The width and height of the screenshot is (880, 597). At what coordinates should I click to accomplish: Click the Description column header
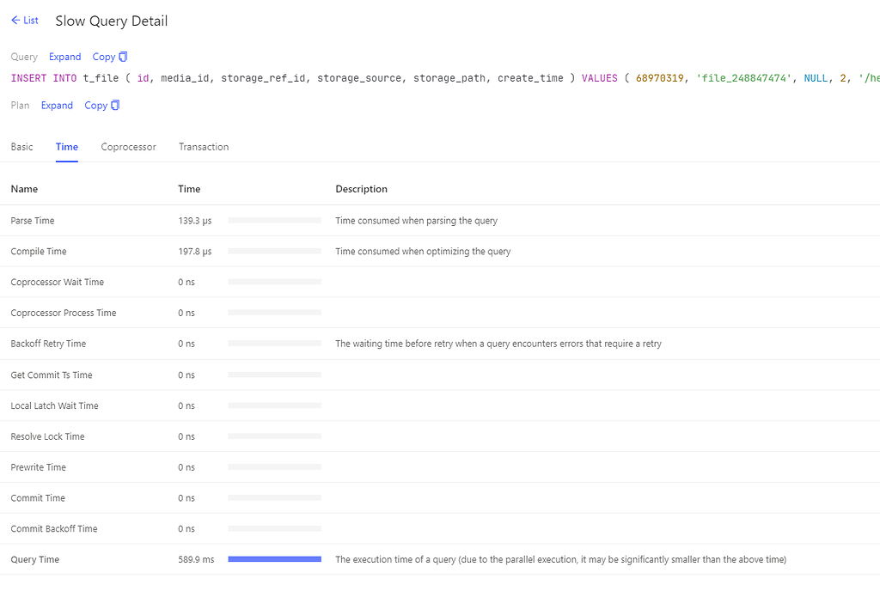tap(361, 189)
